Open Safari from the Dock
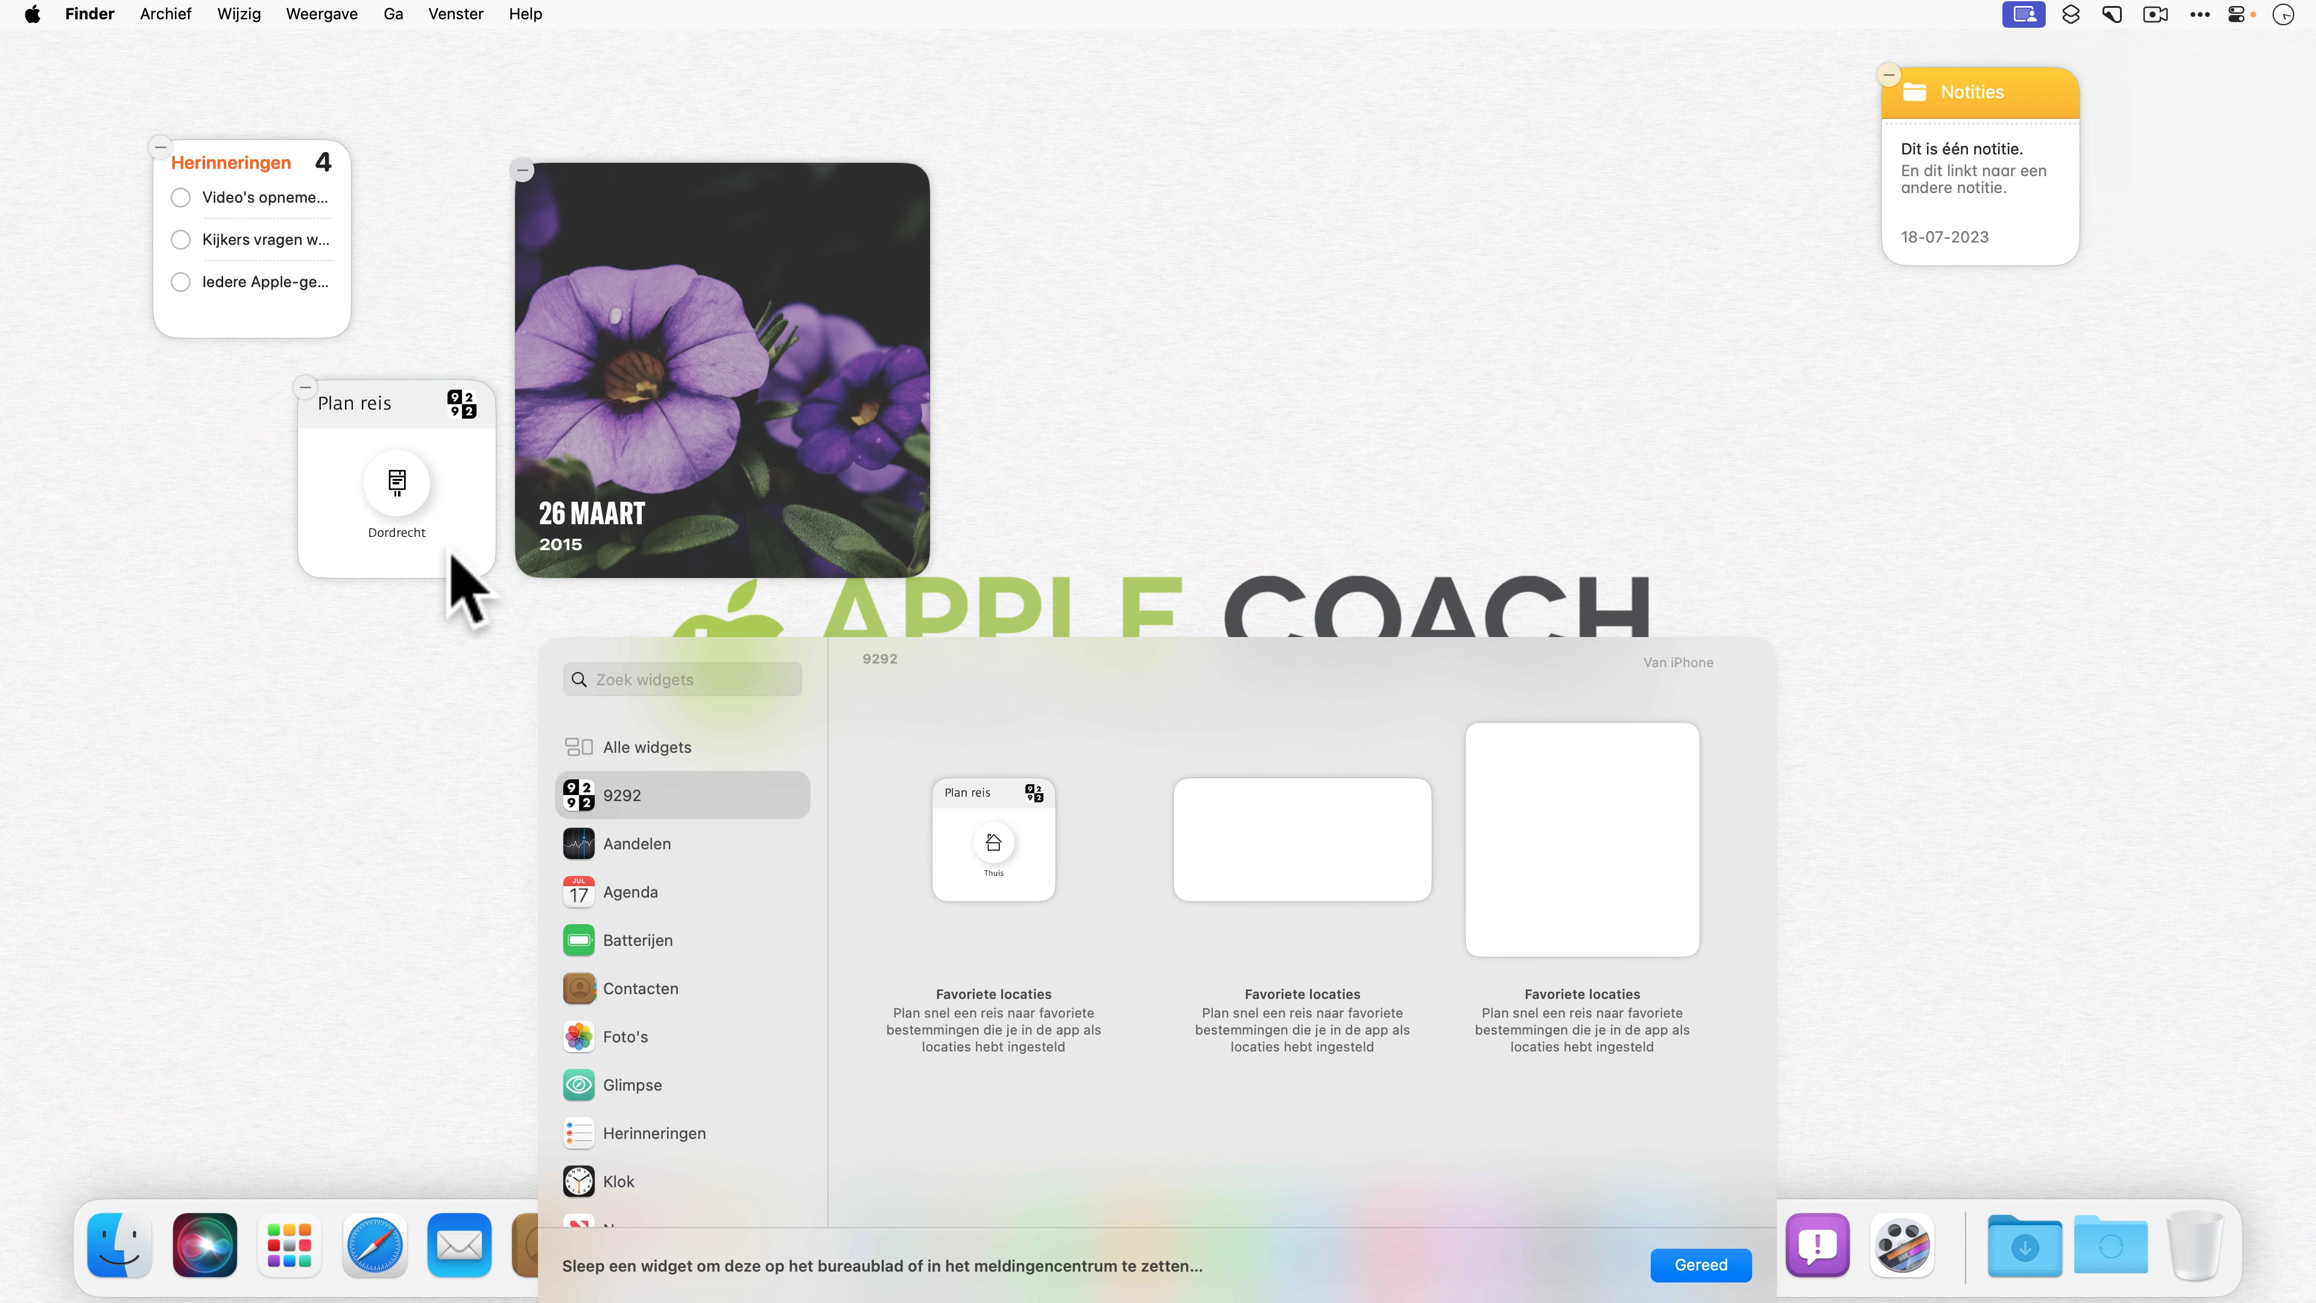Image resolution: width=2316 pixels, height=1303 pixels. pos(375,1246)
